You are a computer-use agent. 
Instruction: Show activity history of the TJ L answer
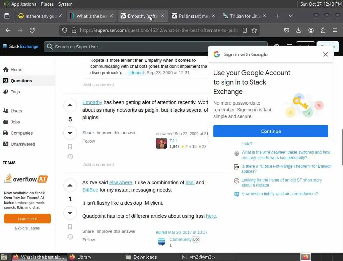[70, 157]
